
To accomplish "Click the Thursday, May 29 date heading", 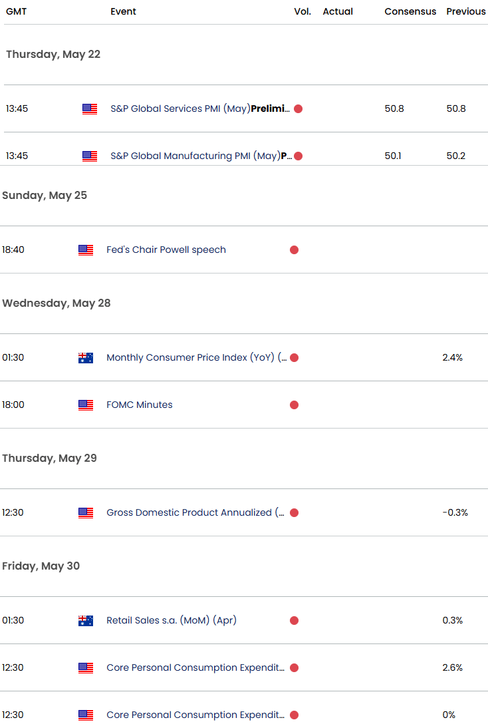I will (50, 458).
